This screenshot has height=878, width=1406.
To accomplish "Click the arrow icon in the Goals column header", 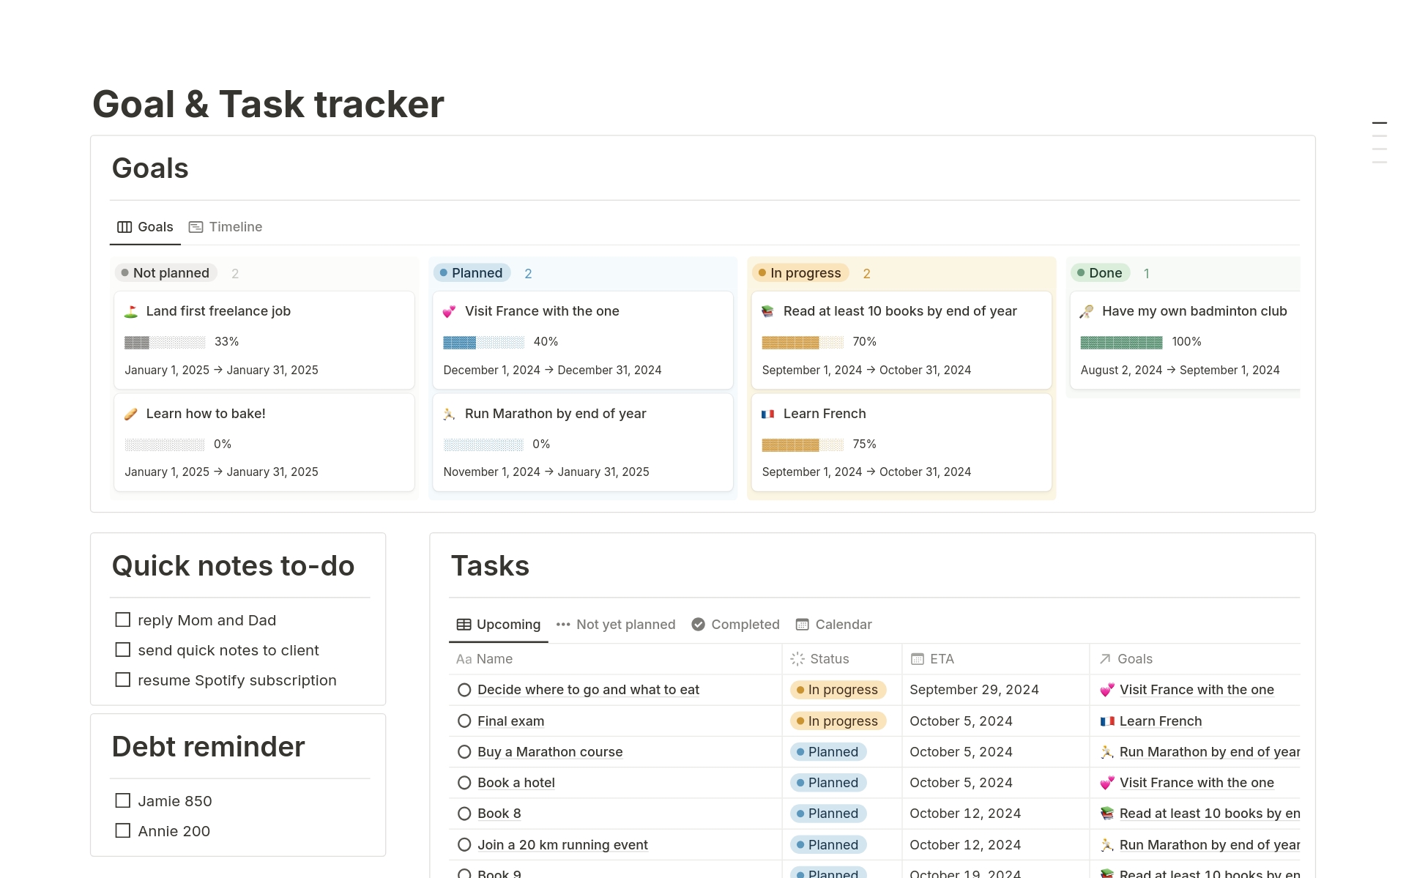I will 1104,659.
